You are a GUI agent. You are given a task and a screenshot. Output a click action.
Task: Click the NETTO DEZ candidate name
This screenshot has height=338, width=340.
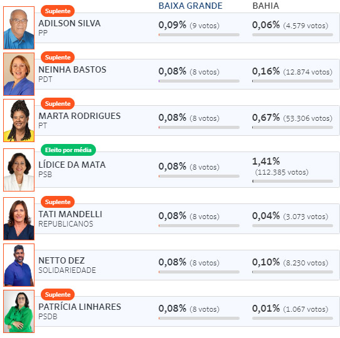click(61, 260)
